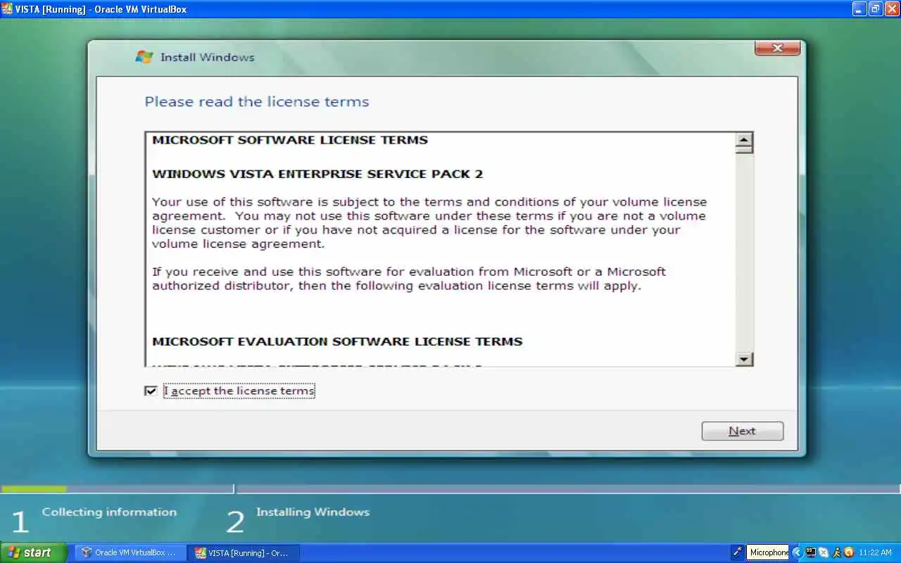
Task: Click the WINDOWS VISTA ENTERPRISE SERVICE PACK 2 text
Action: 317,174
